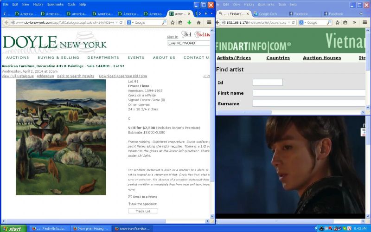This screenshot has height=232, width=371.
Task: Go to home page in Doyle browser
Action: (x=198, y=22)
